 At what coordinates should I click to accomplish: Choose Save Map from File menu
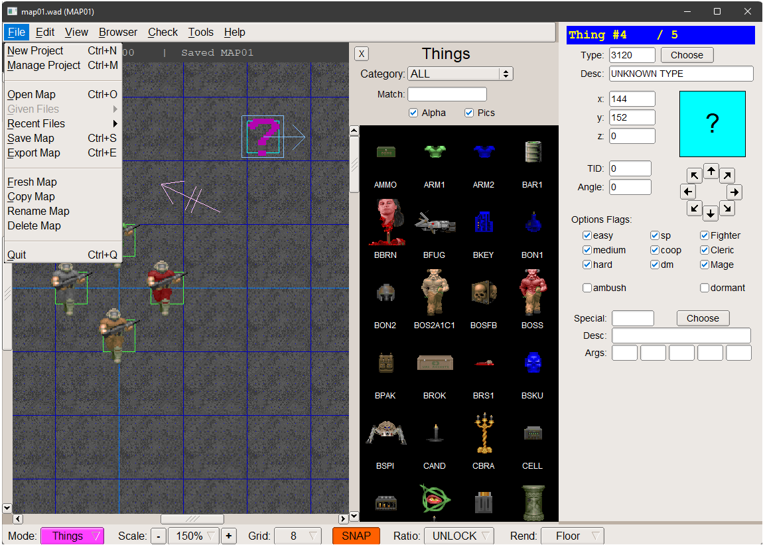click(63, 138)
